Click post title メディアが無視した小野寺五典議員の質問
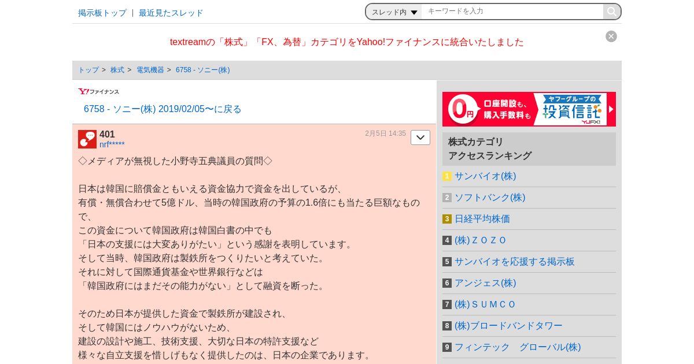 (x=175, y=161)
